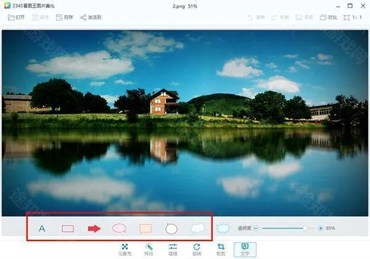Choose the spiky burst bubble shape
Image resolution: width=370 pixels, height=259 pixels.
click(223, 228)
